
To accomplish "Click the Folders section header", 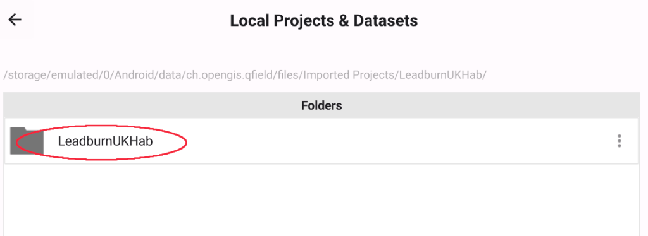I will point(321,105).
